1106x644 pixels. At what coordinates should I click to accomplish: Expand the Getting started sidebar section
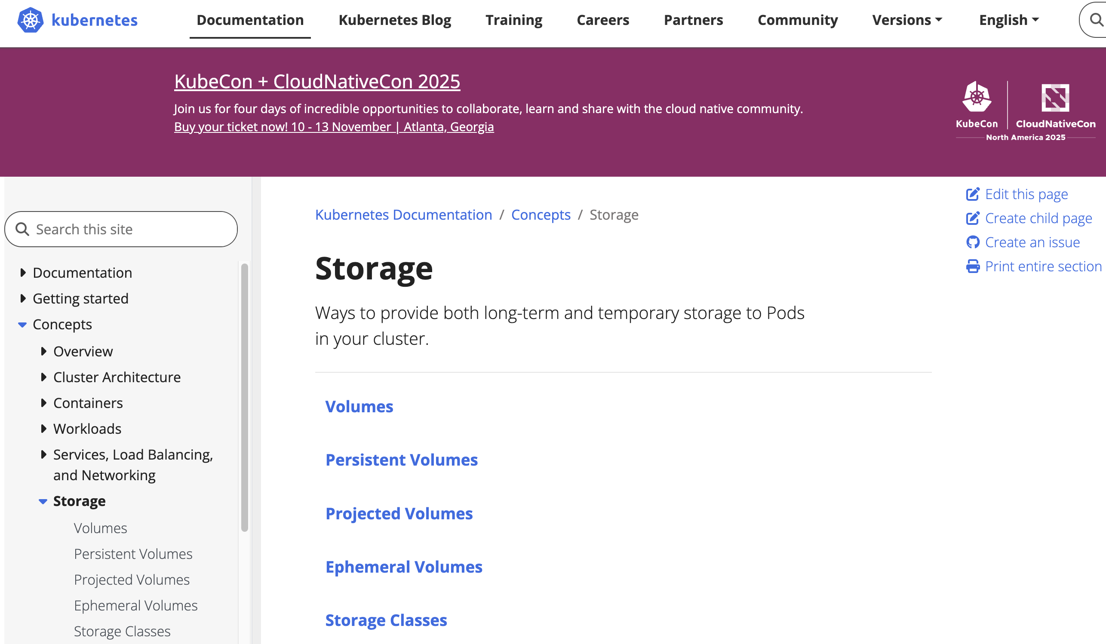23,299
